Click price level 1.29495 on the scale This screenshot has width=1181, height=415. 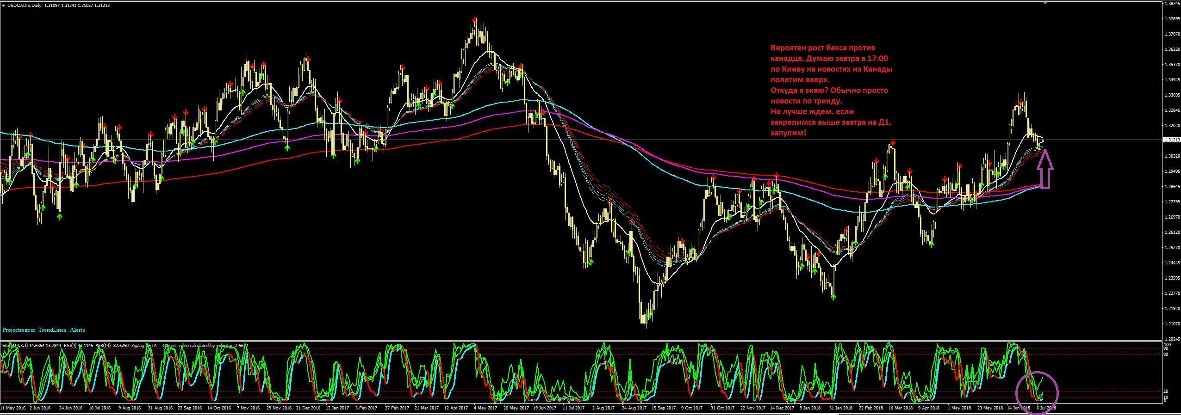point(1172,171)
